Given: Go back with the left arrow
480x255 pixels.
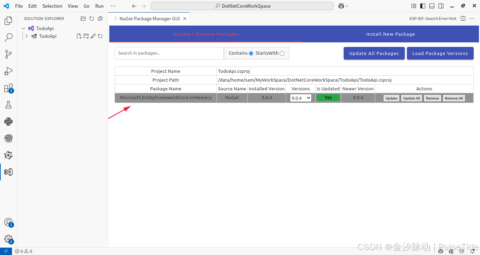Looking at the screenshot, I should pyautogui.click(x=134, y=6).
